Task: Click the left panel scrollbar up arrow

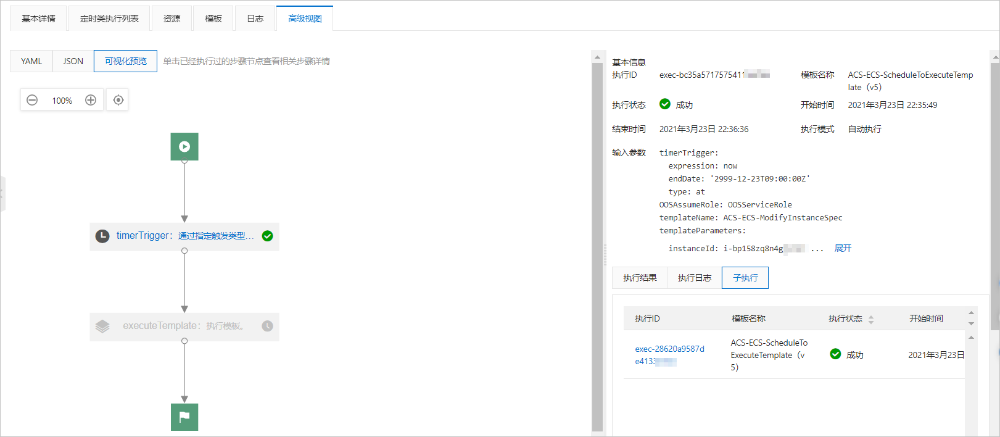Action: (597, 57)
